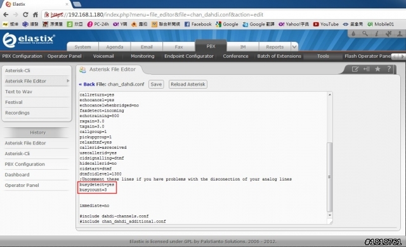Select the PBX tab

coord(211,46)
